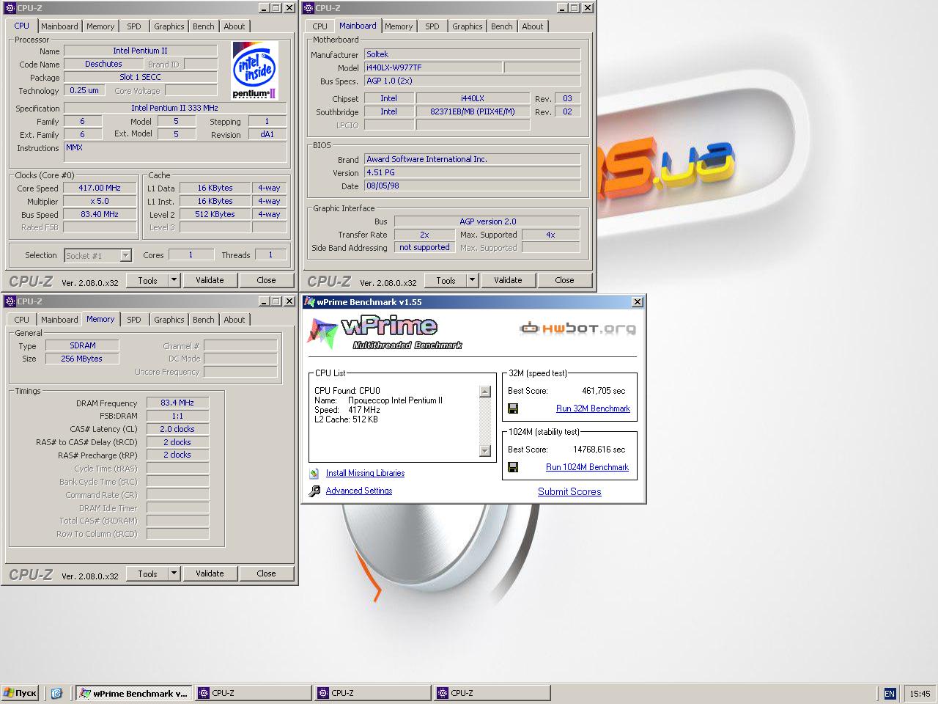Click the CPU-Z title icon of Memory window
Screen dimensions: 938x704
click(10, 301)
